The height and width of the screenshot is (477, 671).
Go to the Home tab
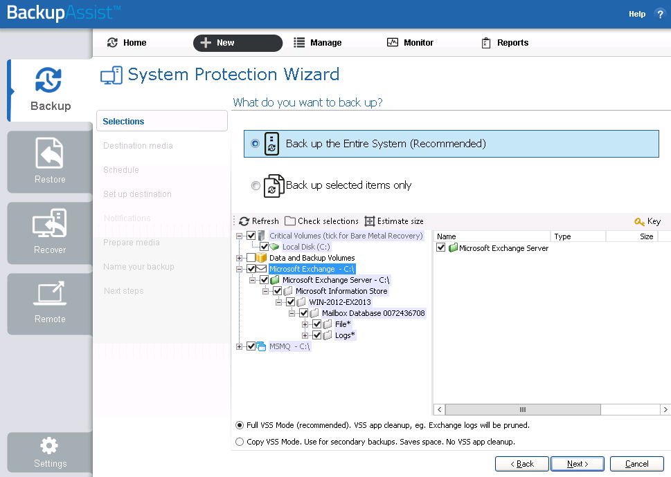[127, 43]
